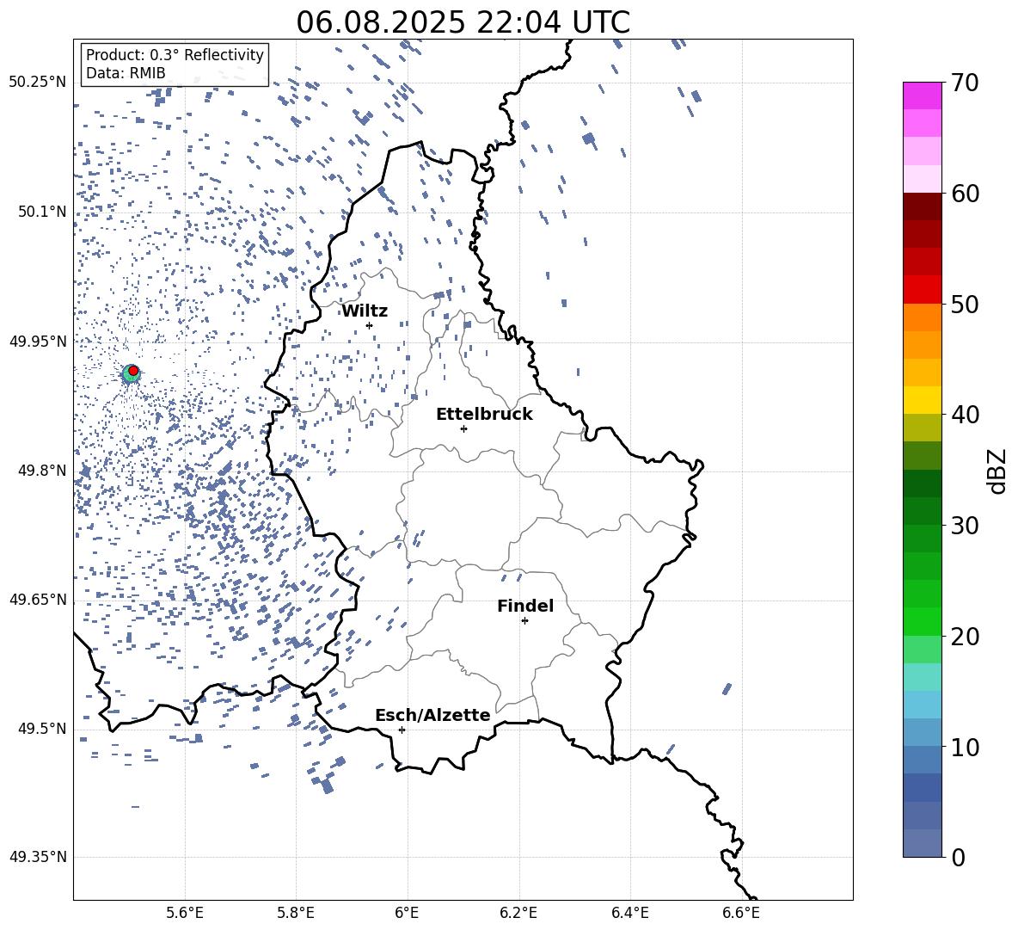Click the Ettelbruck station cross marker
This screenshot has width=1018, height=930.
463,428
